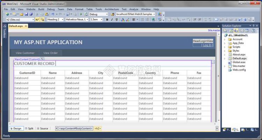262x140 pixels.
Task: Switch to Design view
Action: click(16, 129)
